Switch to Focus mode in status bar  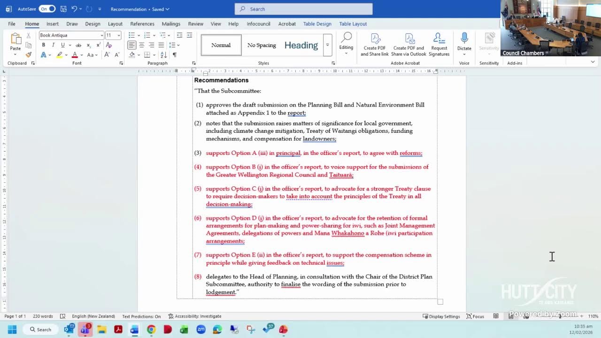(x=475, y=316)
